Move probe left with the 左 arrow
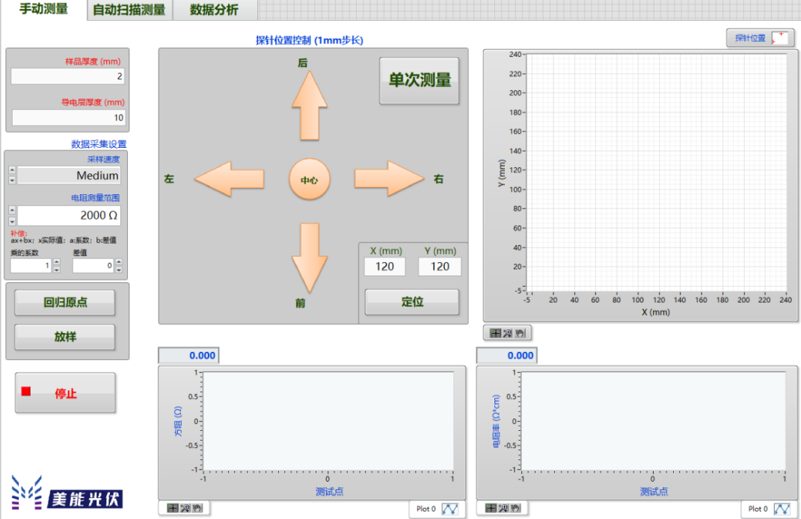 pyautogui.click(x=230, y=179)
